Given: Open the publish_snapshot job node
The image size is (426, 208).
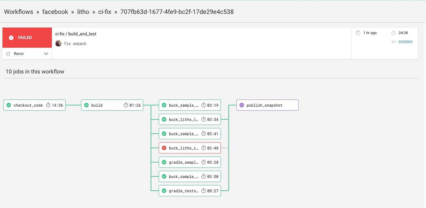Looking at the screenshot, I should (267, 105).
